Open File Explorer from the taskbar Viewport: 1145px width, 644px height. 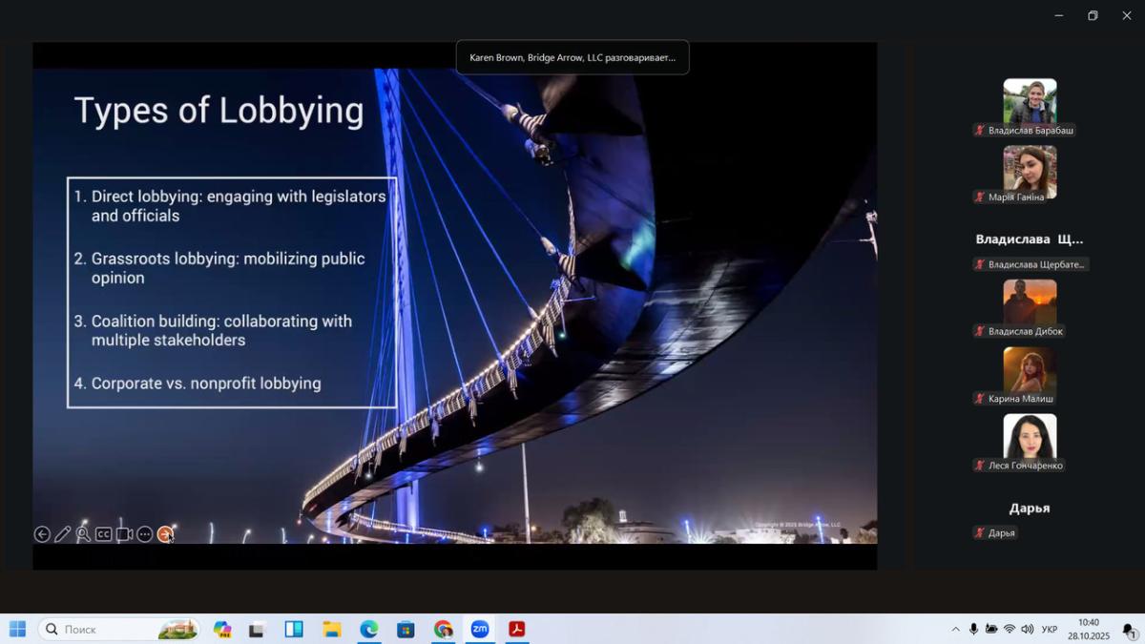click(x=331, y=629)
